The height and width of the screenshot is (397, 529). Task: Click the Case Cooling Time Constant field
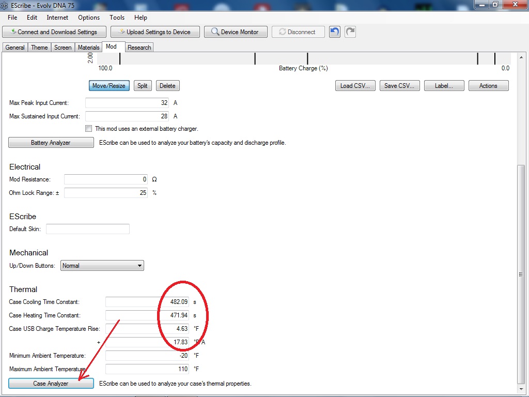147,302
